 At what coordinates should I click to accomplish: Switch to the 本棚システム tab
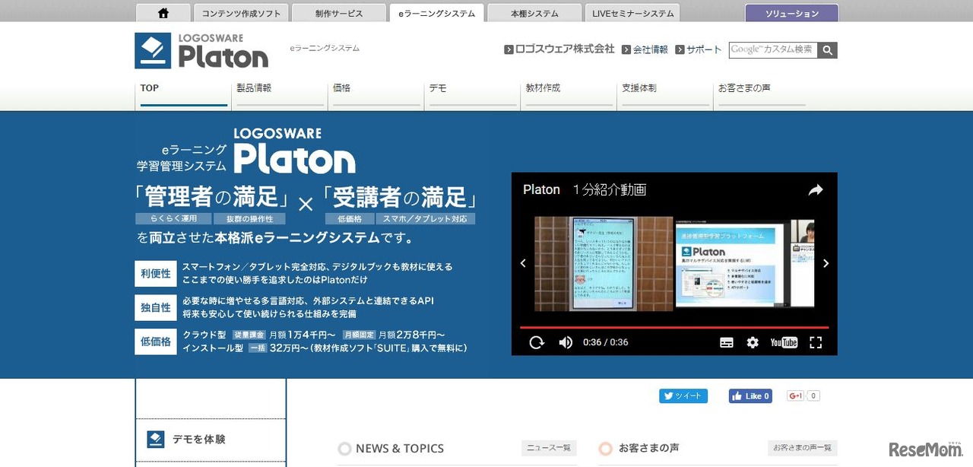[x=535, y=12]
